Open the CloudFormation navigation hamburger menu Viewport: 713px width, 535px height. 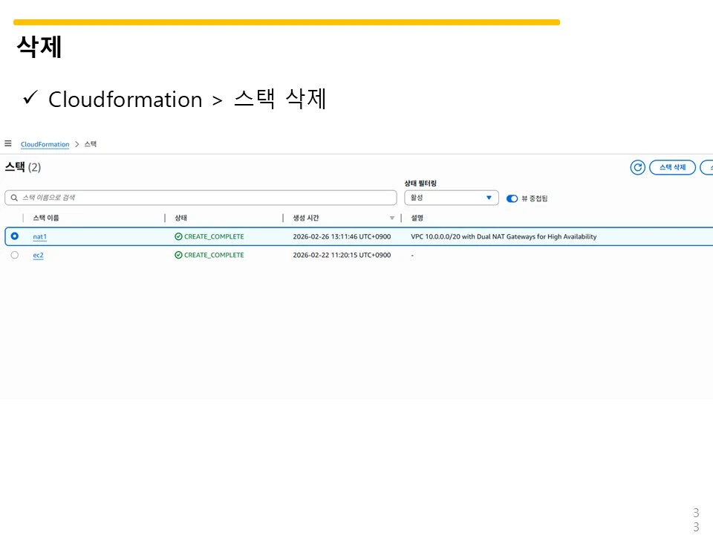point(8,143)
